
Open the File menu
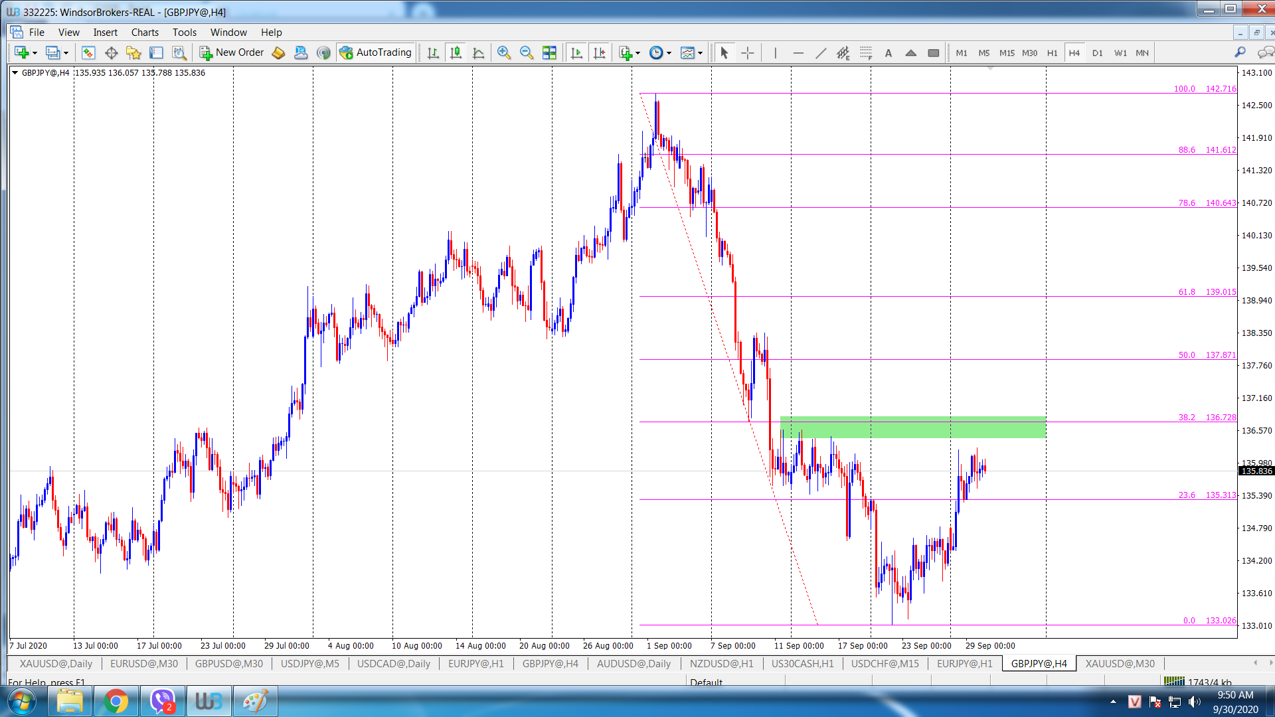tap(37, 32)
